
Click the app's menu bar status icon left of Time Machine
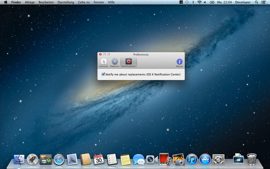tap(181, 2)
